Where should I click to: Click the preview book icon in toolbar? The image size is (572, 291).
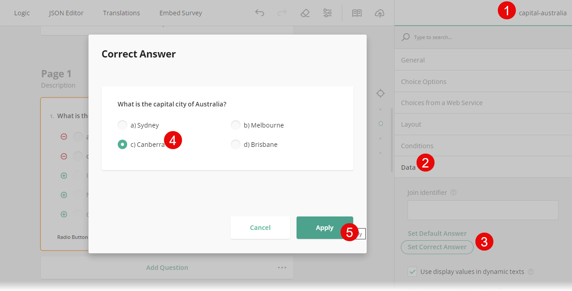[x=357, y=13]
